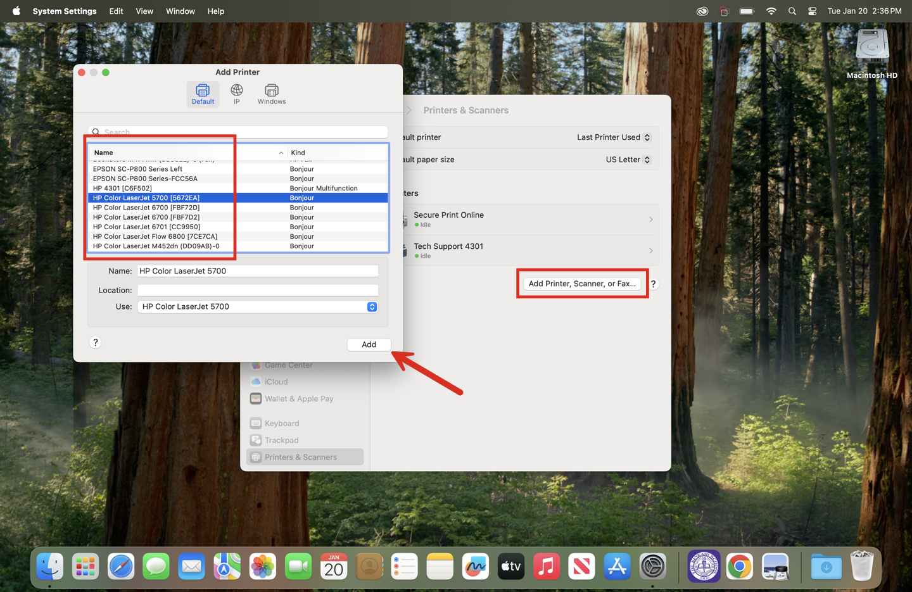The width and height of the screenshot is (912, 592).
Task: Select EPSON SC-P800 Series Left printer
Action: pyautogui.click(x=238, y=169)
